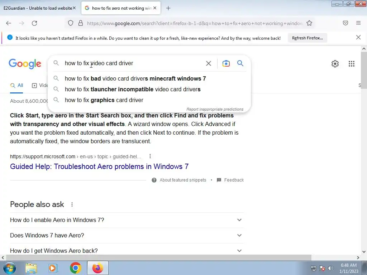Submit search with blue magnifier
Viewport: 367px width, 275px height.
(240, 63)
